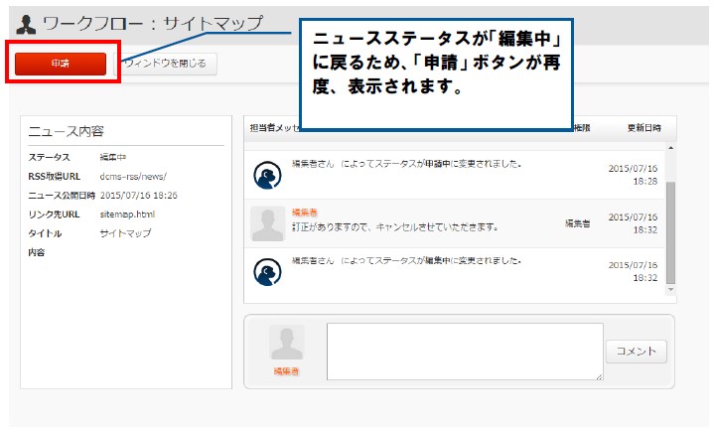
Task: Click the 2015/07/16 18:28 timestamp
Action: pos(633,175)
